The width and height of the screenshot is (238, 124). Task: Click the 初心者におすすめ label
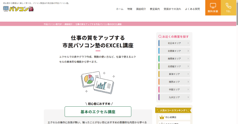pos(99,104)
